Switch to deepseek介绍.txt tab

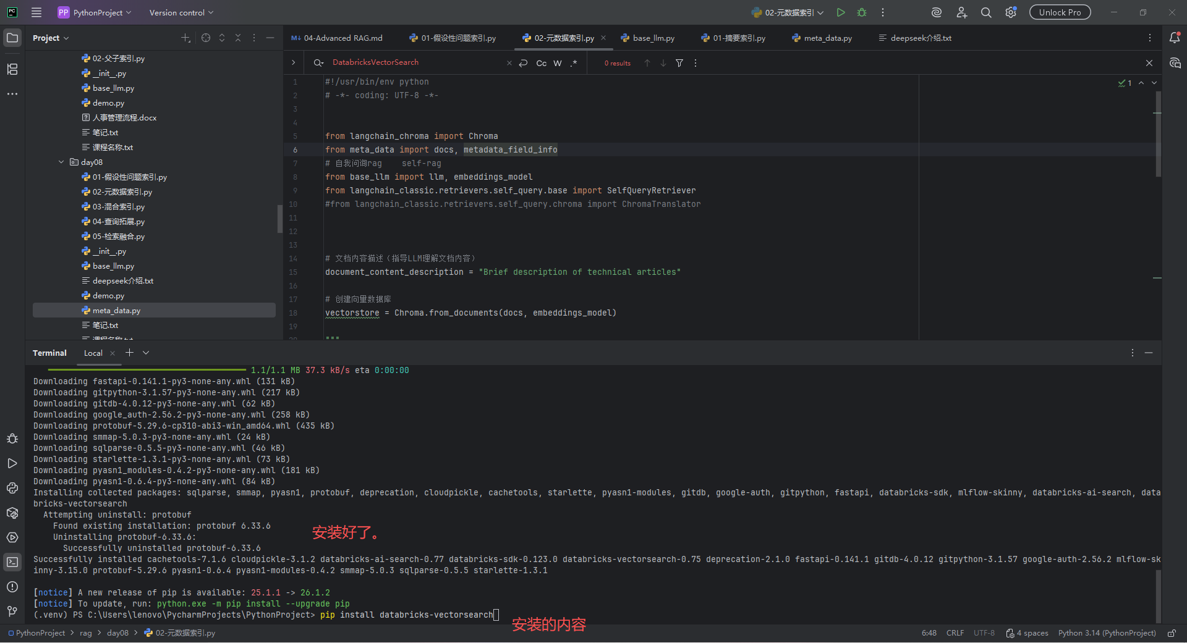pos(915,38)
